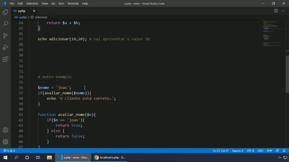This screenshot has height=162, width=289.
Task: Click the VS Code logo icon
Action: (x=4, y=3)
